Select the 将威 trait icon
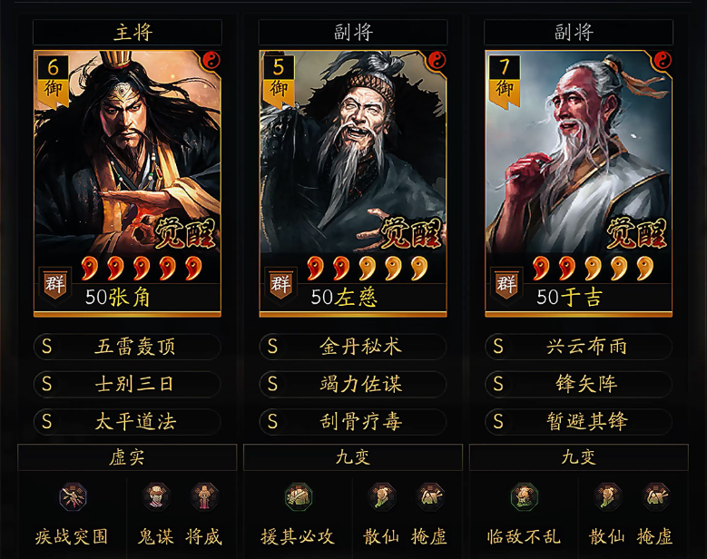707x559 pixels. pos(204,496)
